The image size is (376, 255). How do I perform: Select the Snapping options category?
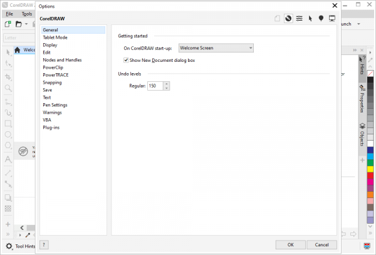[x=52, y=82]
